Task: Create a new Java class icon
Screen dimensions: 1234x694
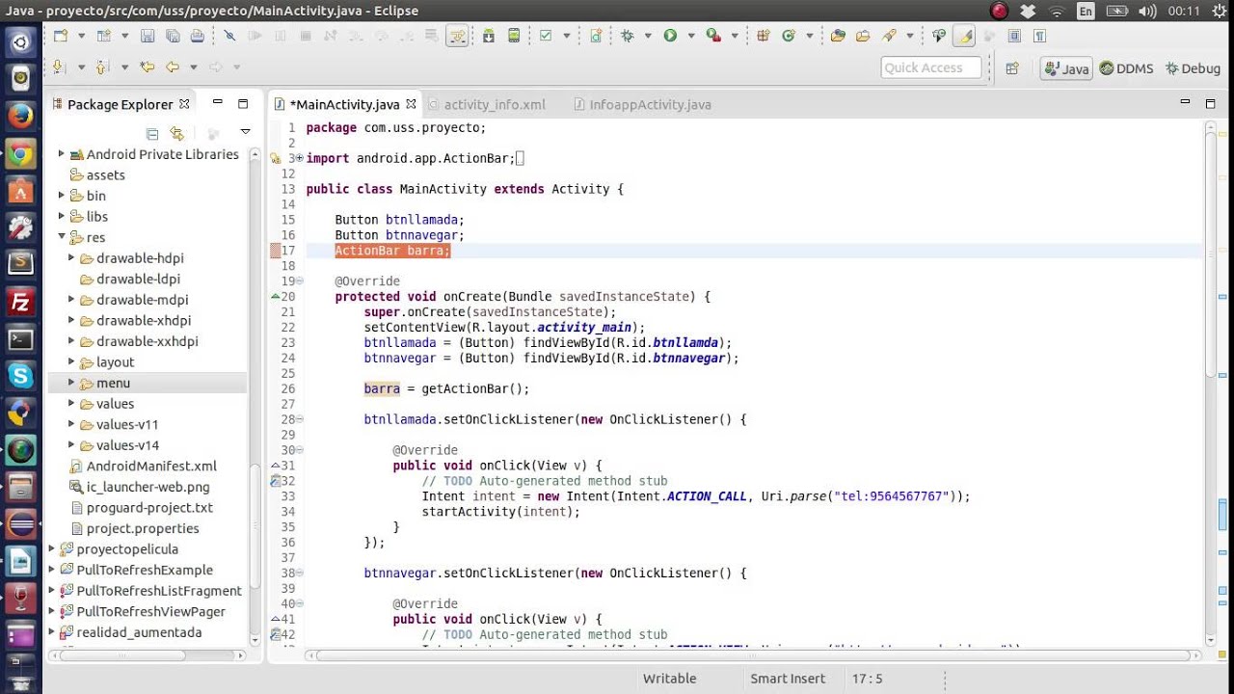Action: 788,36
